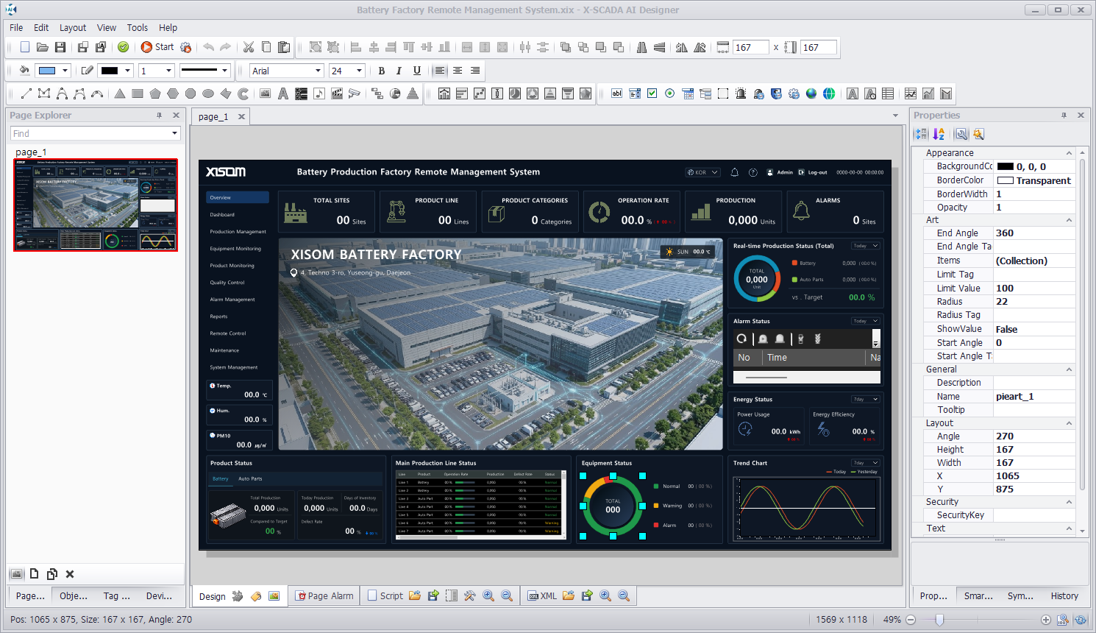Click the Start run button
This screenshot has width=1096, height=633.
pos(157,47)
